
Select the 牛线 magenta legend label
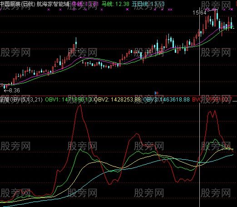pyautogui.click(x=85, y=4)
